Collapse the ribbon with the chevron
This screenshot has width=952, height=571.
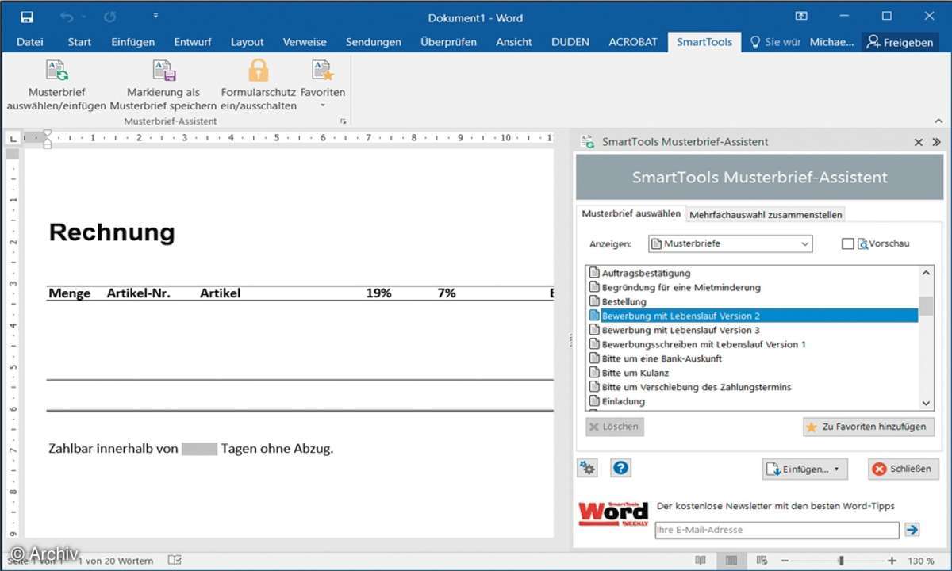point(938,121)
